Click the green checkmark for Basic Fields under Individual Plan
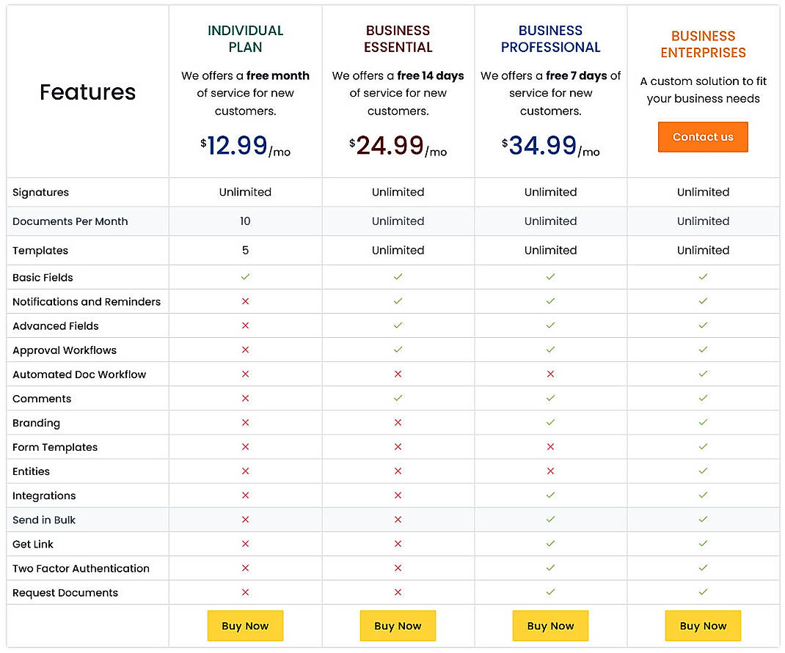Screen dimensions: 785x653 coord(245,277)
